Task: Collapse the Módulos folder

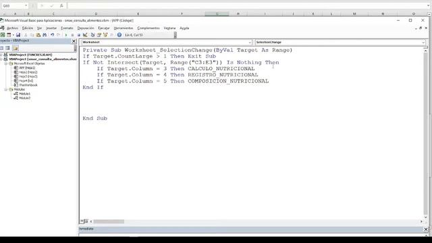Action: pos(6,89)
